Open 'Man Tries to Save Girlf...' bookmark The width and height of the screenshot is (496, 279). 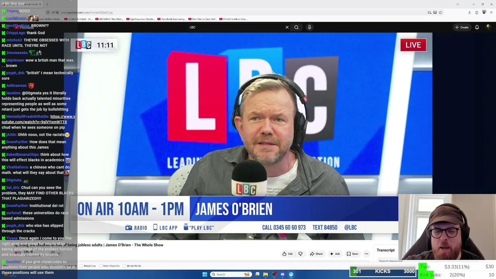pyautogui.click(x=202, y=19)
